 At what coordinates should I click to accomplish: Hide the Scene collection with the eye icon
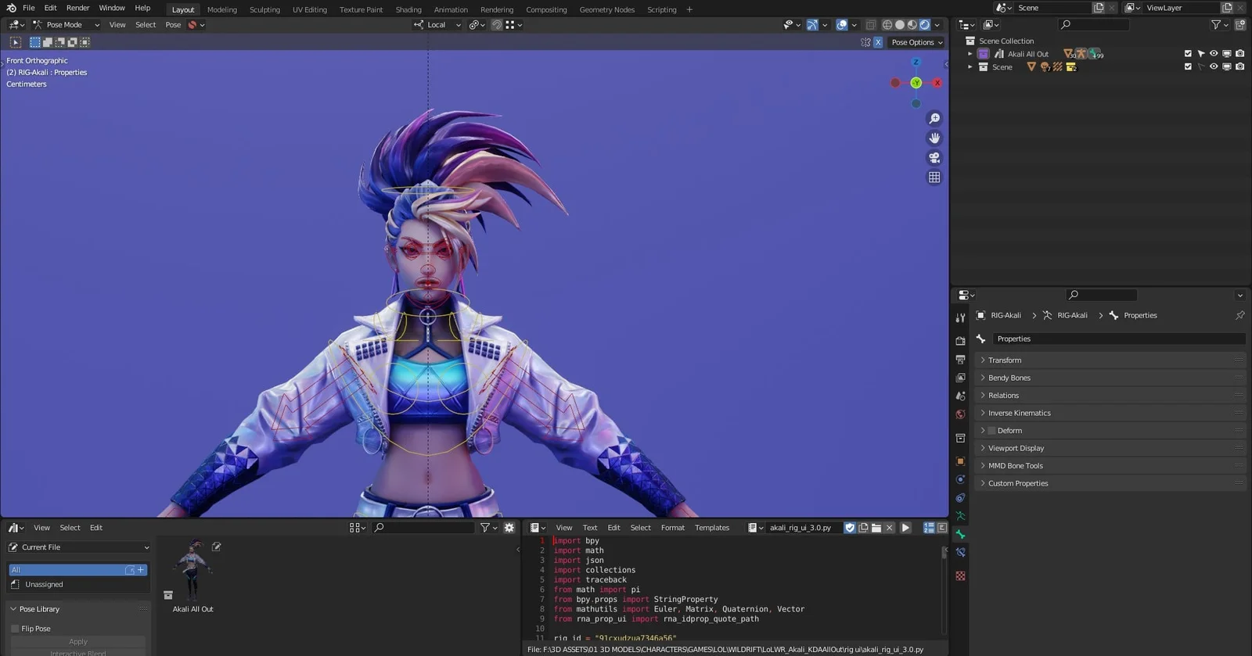pyautogui.click(x=1214, y=66)
